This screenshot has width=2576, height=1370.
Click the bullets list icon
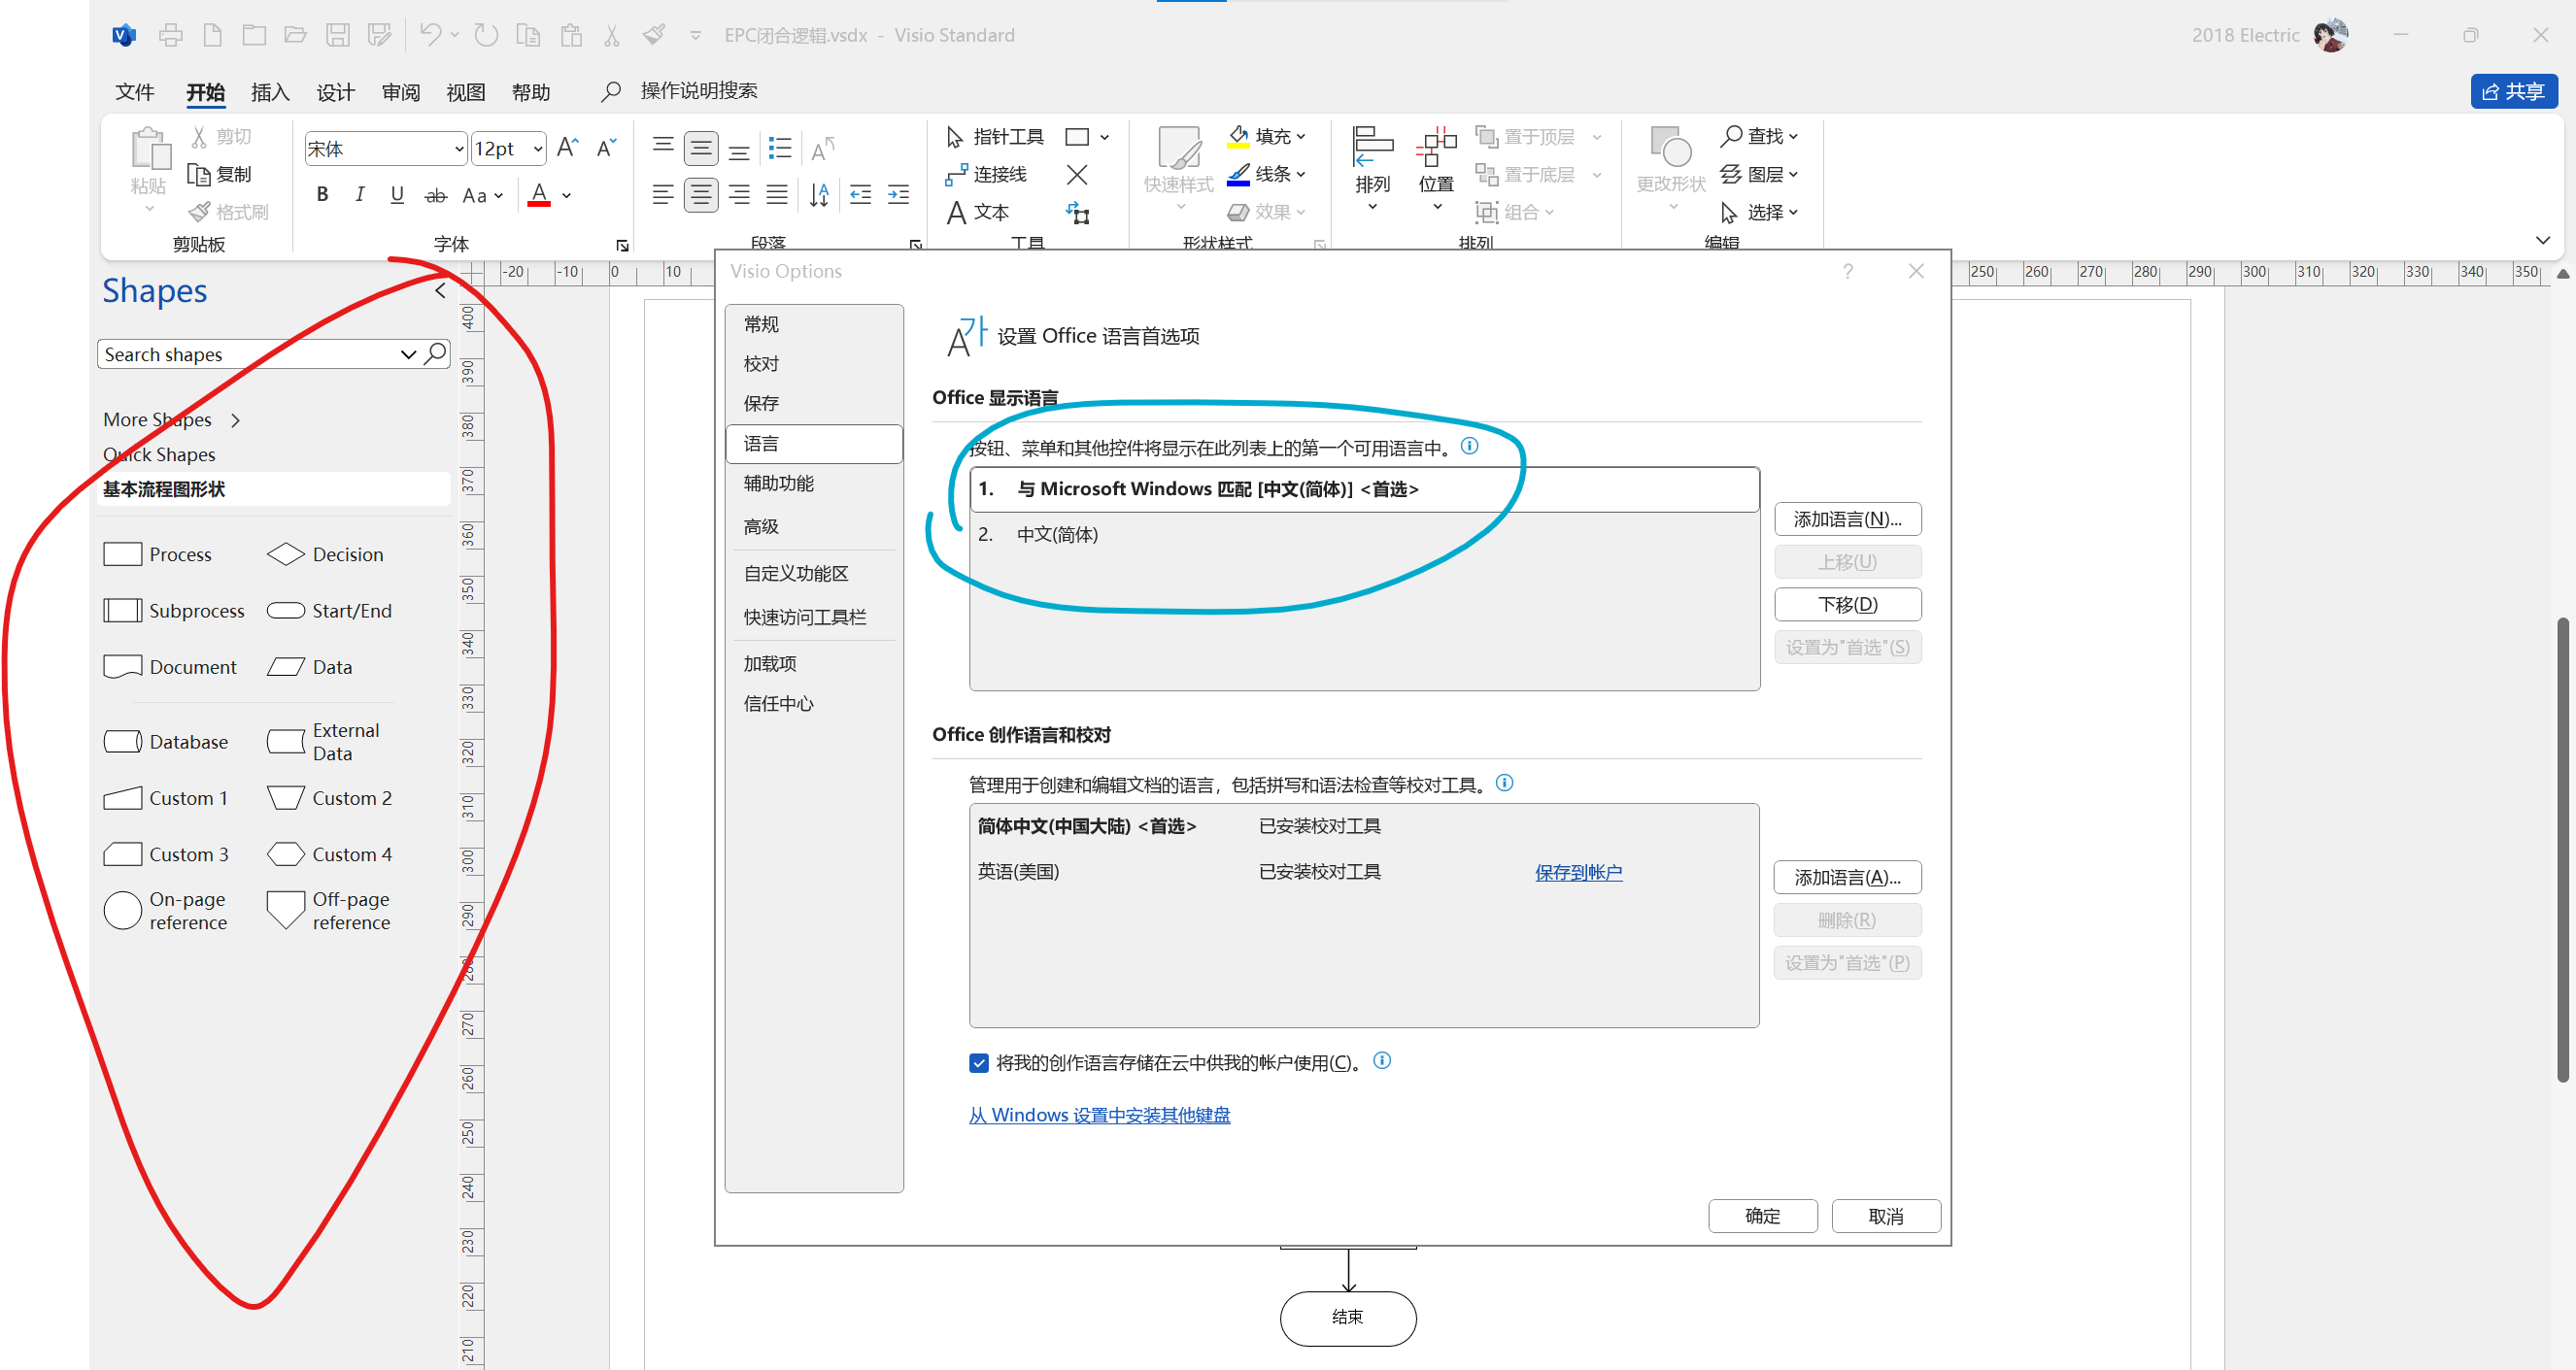click(x=780, y=148)
